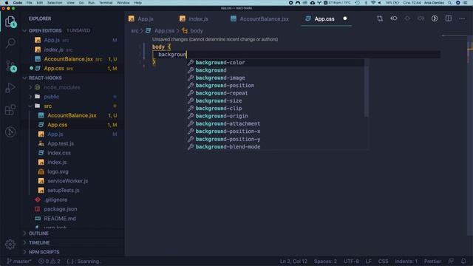
Task: Click the App.css file icon in breadcrumb
Action: click(x=148, y=30)
